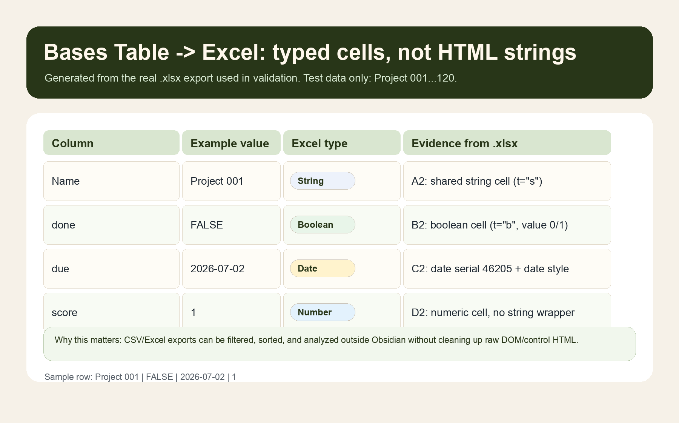Click the 'Column' table header
This screenshot has width=679, height=423.
(x=111, y=143)
